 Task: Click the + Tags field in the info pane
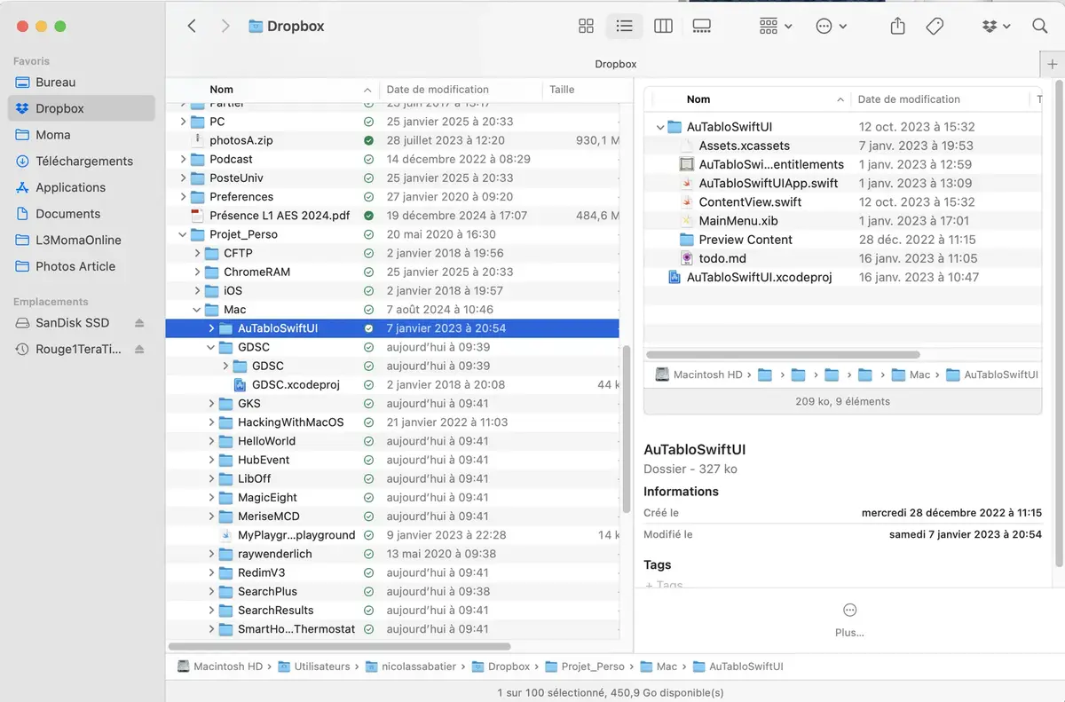point(665,586)
